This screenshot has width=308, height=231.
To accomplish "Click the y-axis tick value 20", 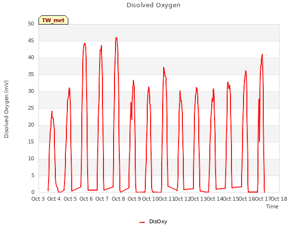I will point(31,125).
